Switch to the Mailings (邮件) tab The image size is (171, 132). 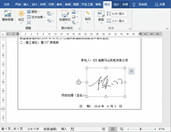[59, 4]
